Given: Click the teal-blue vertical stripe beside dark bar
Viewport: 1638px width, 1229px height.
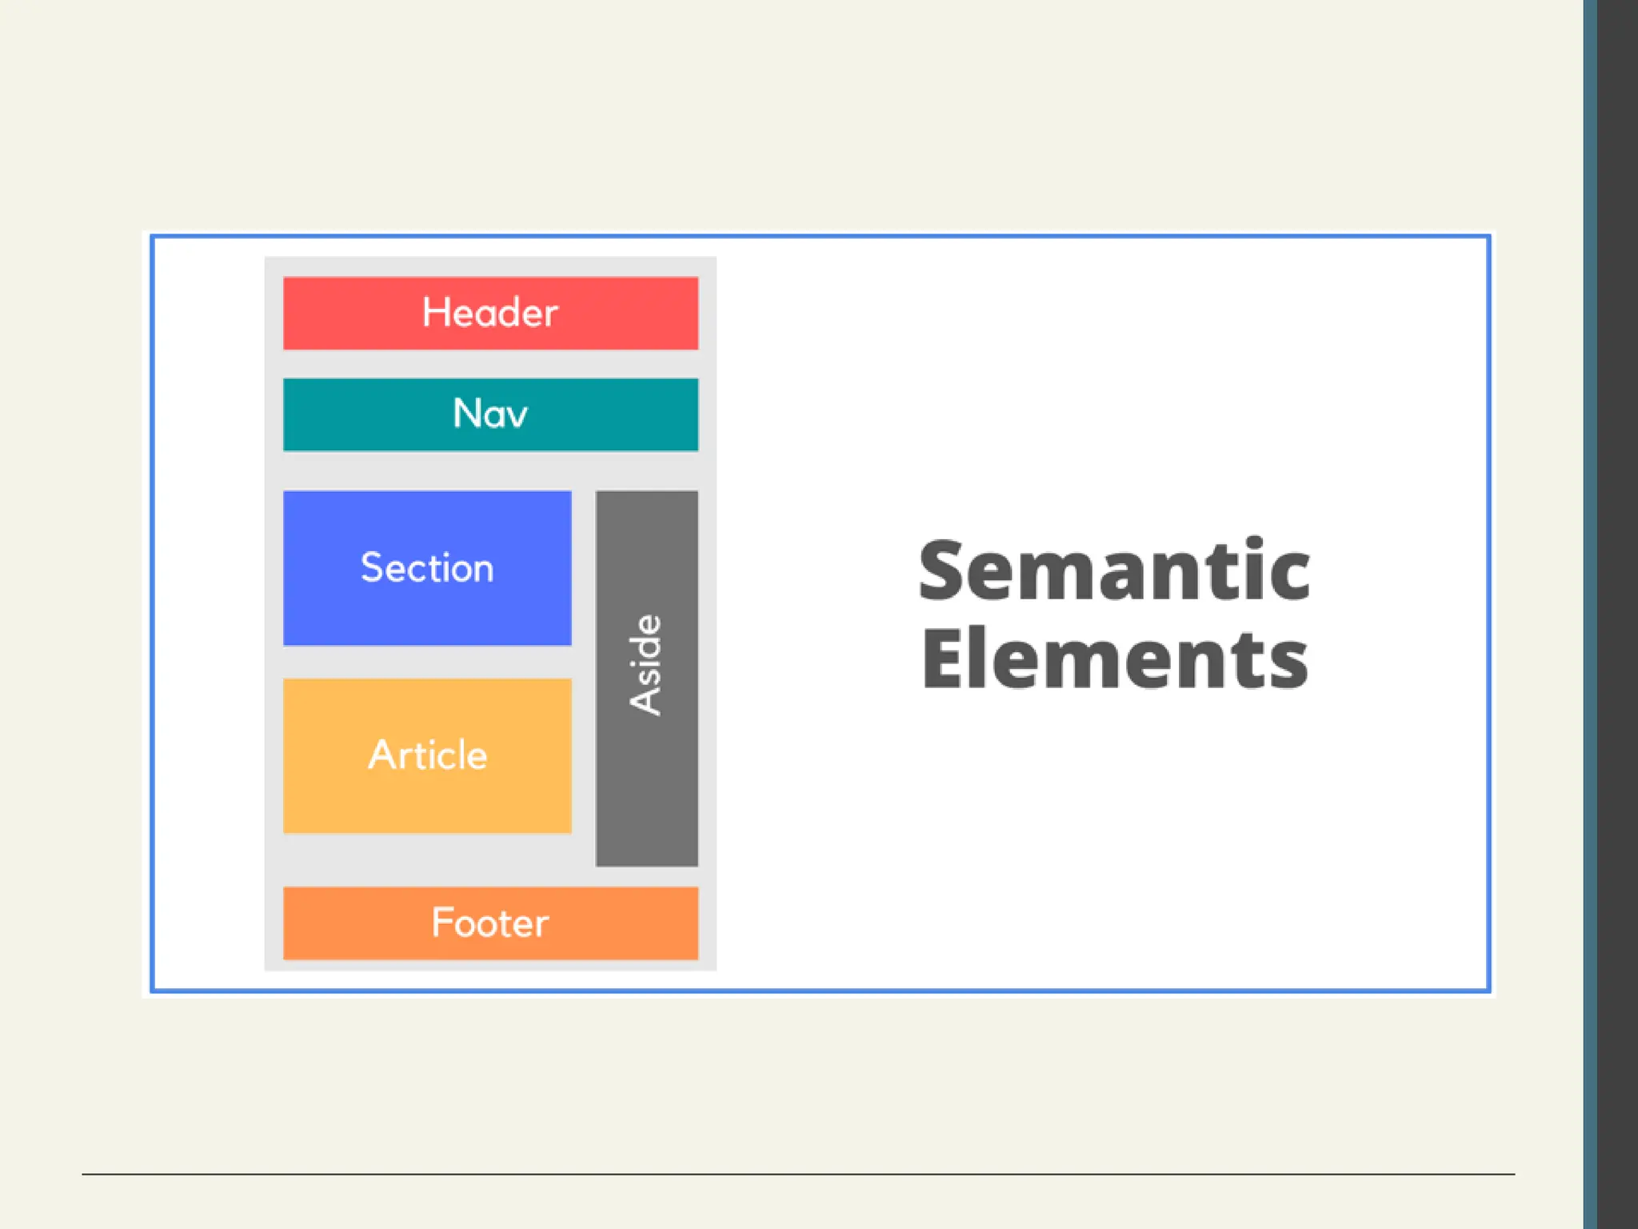Looking at the screenshot, I should 1590,614.
